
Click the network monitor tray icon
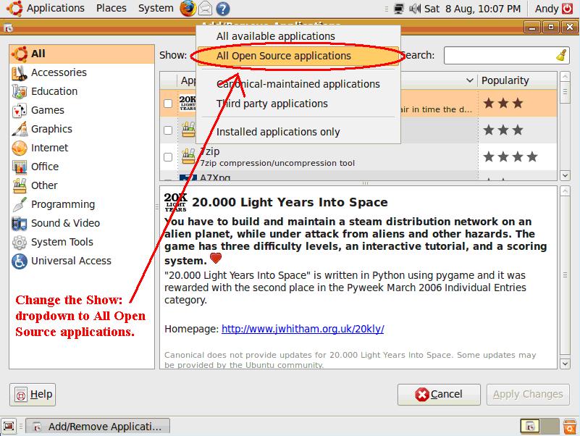pos(399,9)
